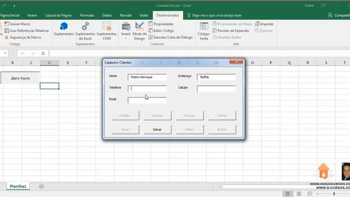The height and width of the screenshot is (197, 350).
Task: Open the Suplementos add-ins button
Action: pos(64,29)
